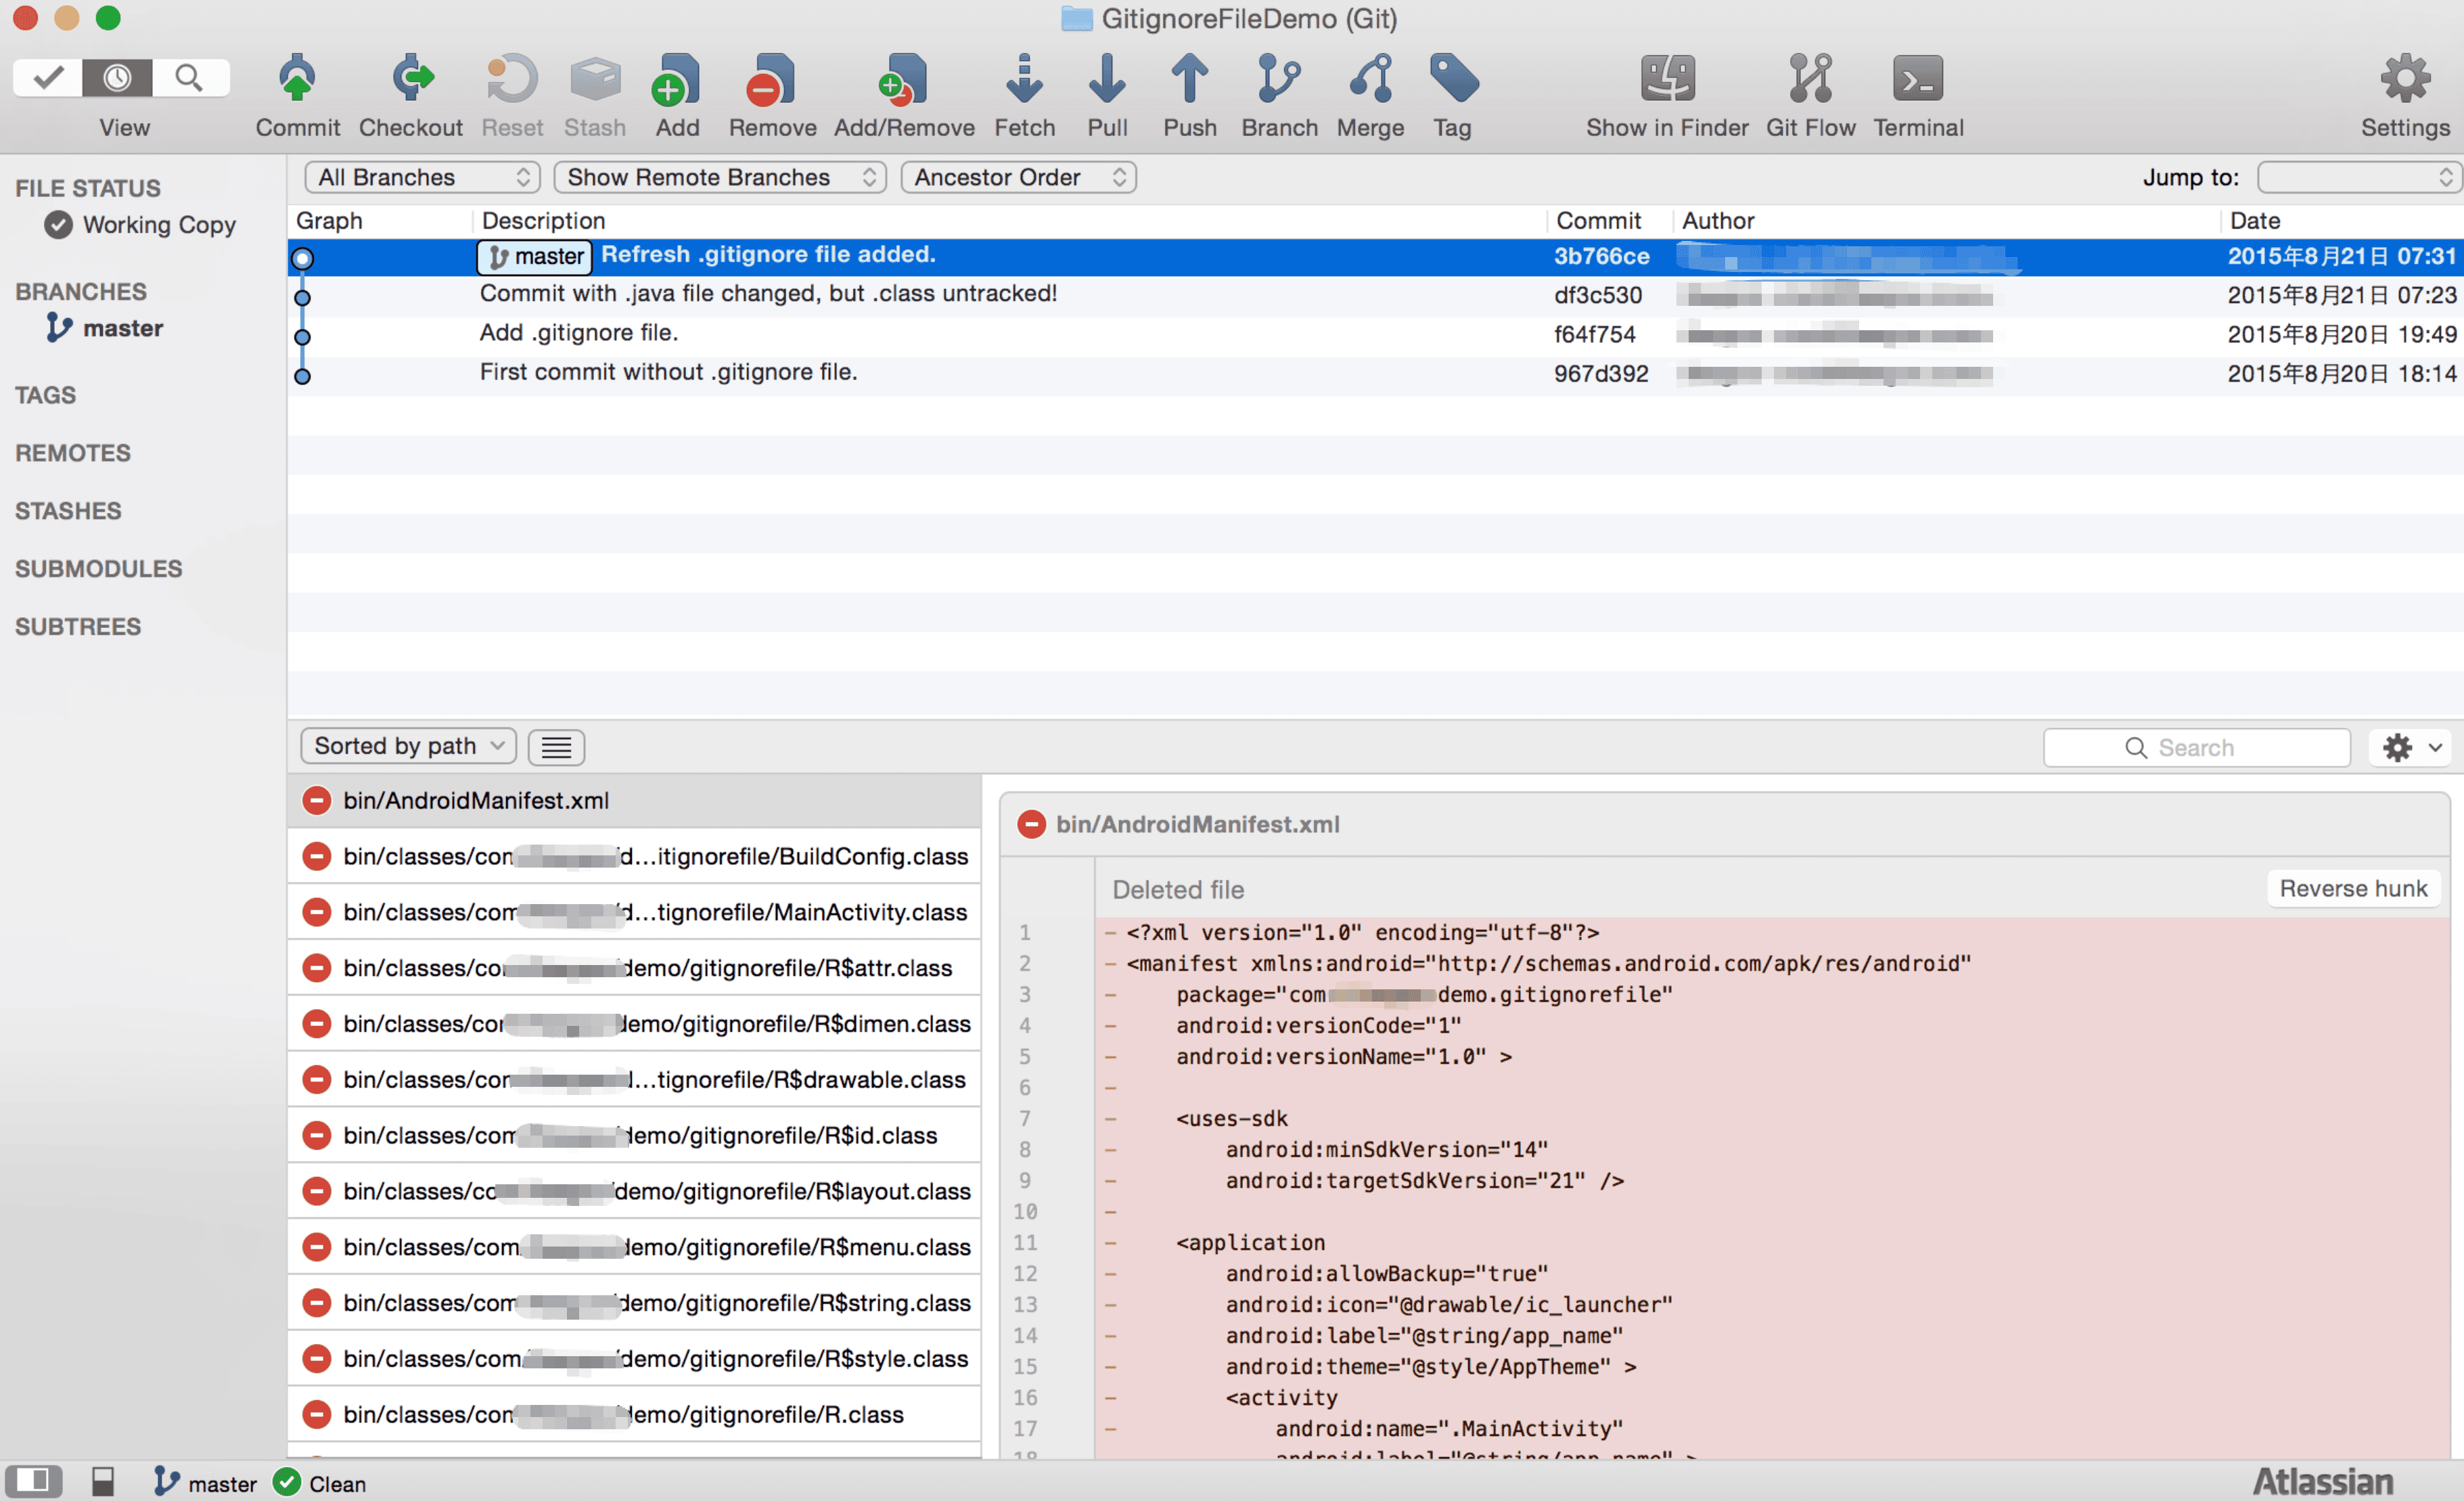This screenshot has height=1501, width=2464.
Task: Launch the Terminal from toolbar
Action: coord(1917,79)
